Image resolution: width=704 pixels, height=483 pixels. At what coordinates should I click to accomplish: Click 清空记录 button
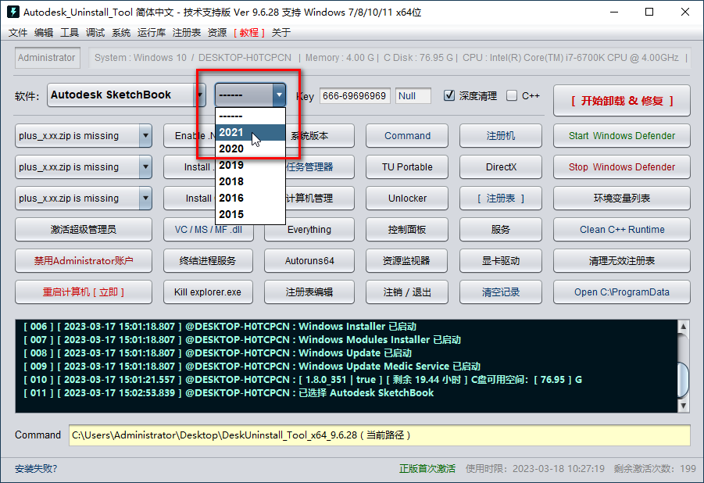point(501,292)
